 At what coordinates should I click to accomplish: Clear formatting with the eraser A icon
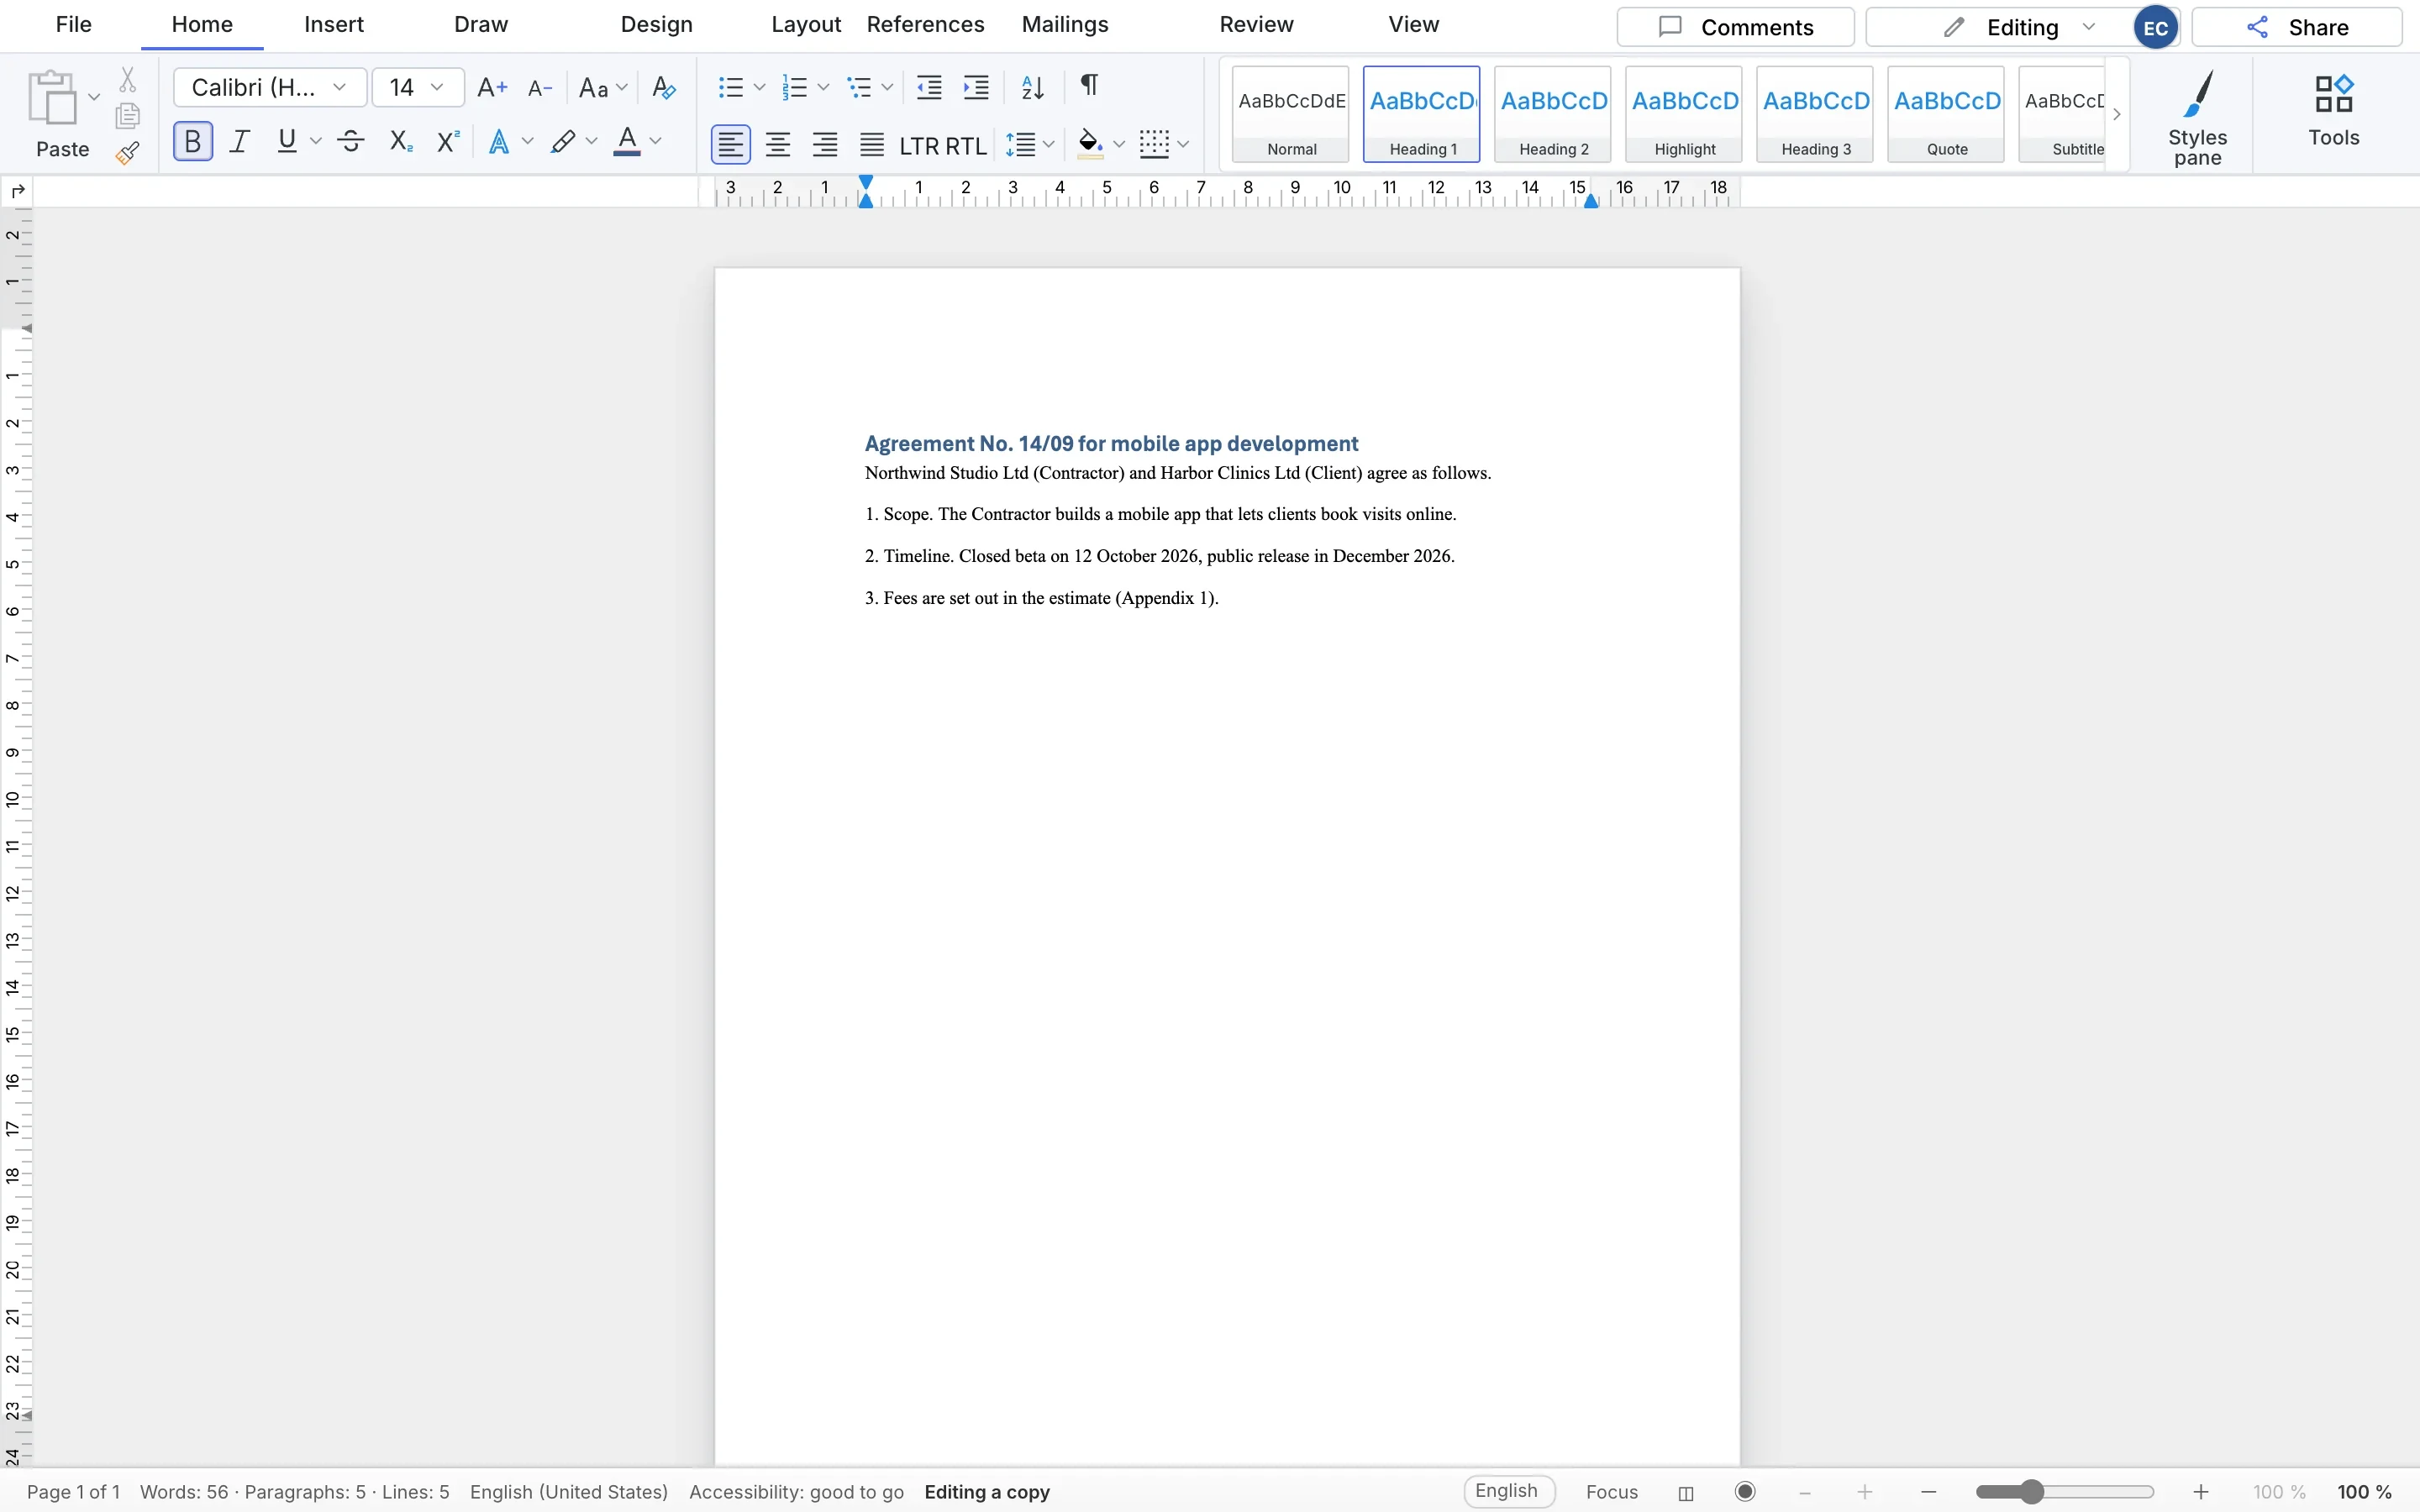coord(664,88)
